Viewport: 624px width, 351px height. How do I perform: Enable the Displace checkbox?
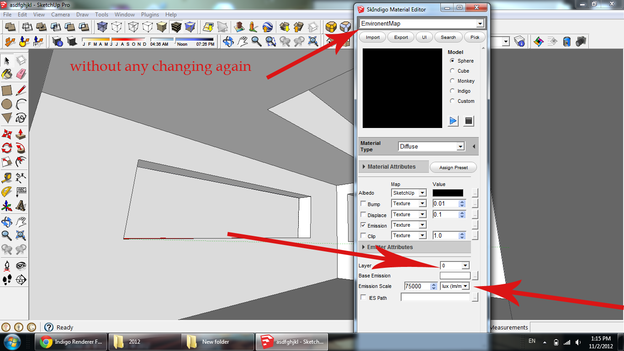[363, 214]
